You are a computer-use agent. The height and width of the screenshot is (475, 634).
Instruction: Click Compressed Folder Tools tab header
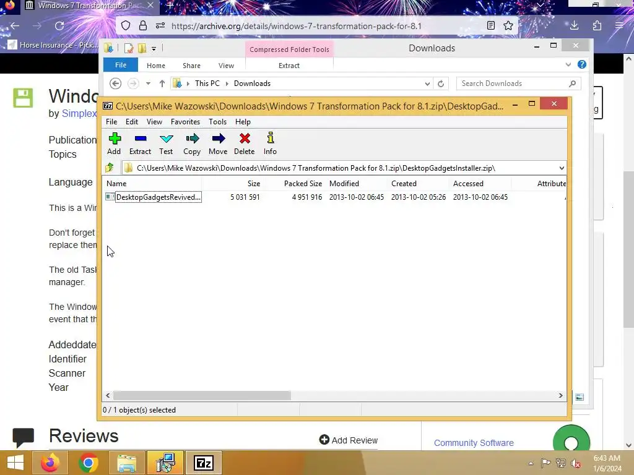289,49
